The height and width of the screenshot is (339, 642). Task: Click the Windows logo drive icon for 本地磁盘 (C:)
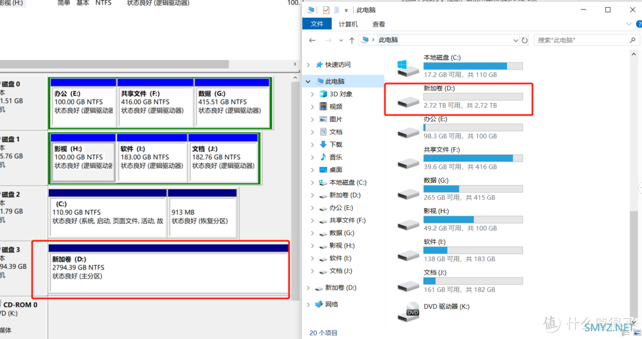coord(408,68)
